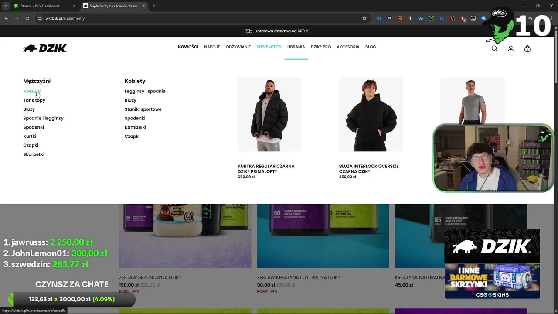
Task: Click the 350,00 zł hoodie price
Action: tap(347, 177)
